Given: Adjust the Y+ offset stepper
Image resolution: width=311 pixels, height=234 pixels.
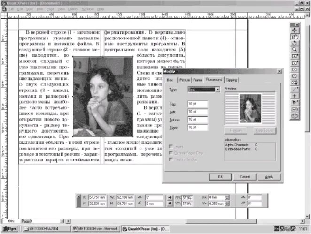Looking at the screenshot, I should click(x=227, y=204).
